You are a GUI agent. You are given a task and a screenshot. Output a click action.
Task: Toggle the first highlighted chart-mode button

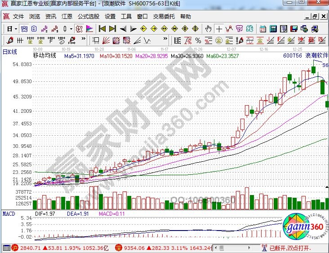pos(24,29)
